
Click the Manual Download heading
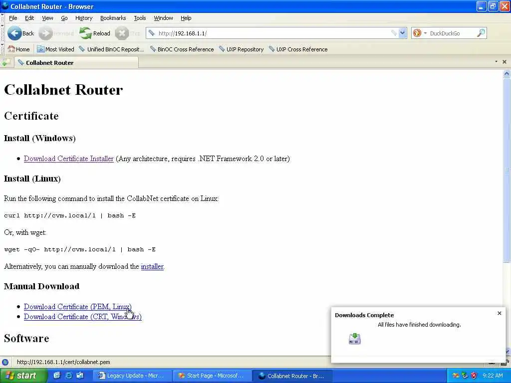point(42,286)
